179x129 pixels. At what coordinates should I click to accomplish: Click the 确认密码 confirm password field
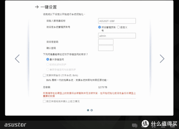tap(106, 48)
